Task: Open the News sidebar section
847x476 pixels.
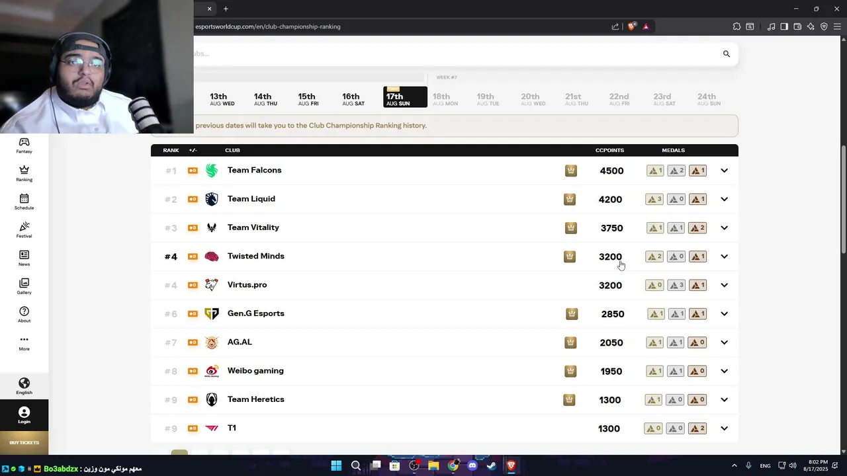Action: 24,258
